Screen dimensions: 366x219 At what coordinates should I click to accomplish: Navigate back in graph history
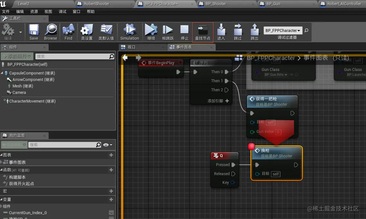point(125,57)
